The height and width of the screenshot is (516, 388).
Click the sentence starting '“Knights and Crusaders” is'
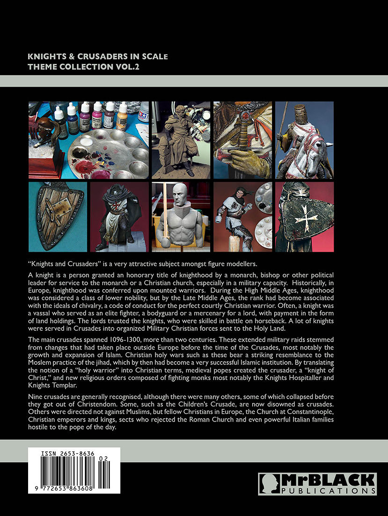[x=142, y=264]
